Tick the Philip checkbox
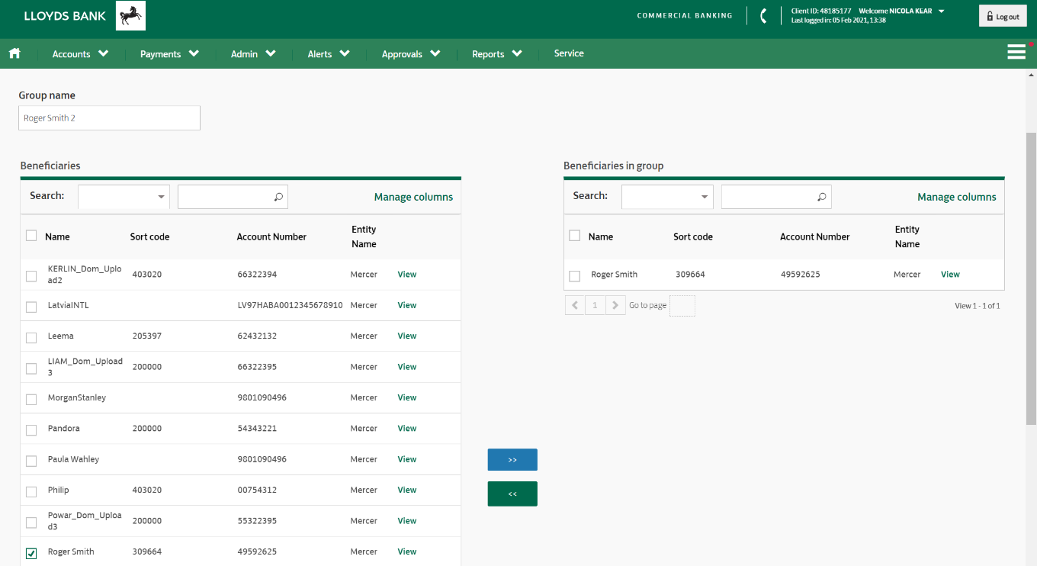 [x=31, y=491]
